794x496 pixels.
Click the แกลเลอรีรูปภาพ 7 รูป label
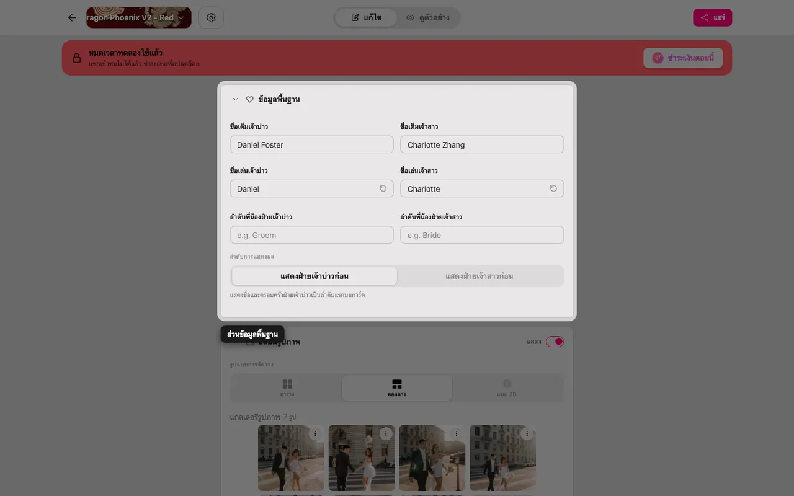pyautogui.click(x=263, y=417)
